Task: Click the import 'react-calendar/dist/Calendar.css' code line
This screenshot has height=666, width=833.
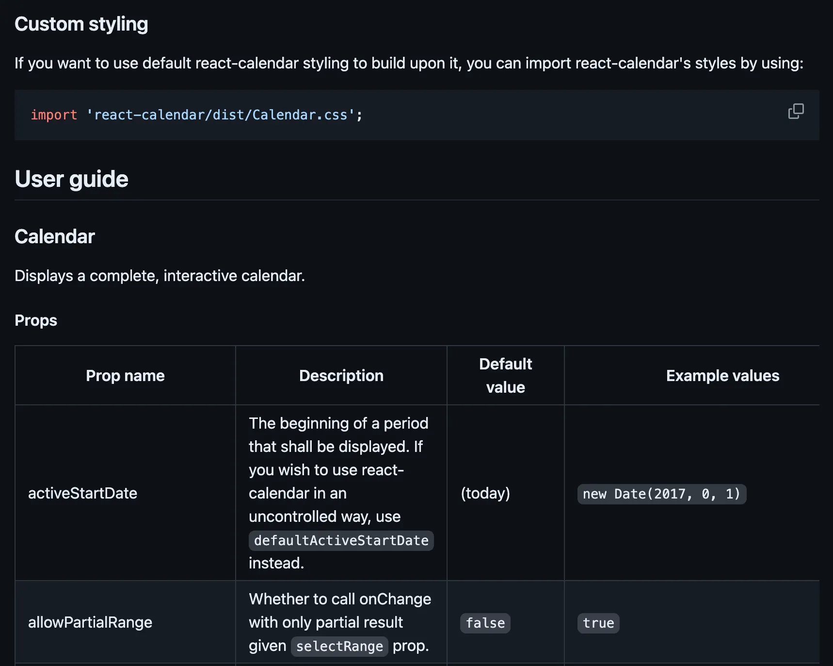Action: click(196, 115)
